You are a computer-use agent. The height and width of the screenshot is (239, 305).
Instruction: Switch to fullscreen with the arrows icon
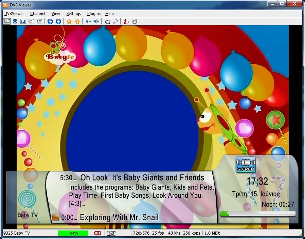pyautogui.click(x=15, y=21)
